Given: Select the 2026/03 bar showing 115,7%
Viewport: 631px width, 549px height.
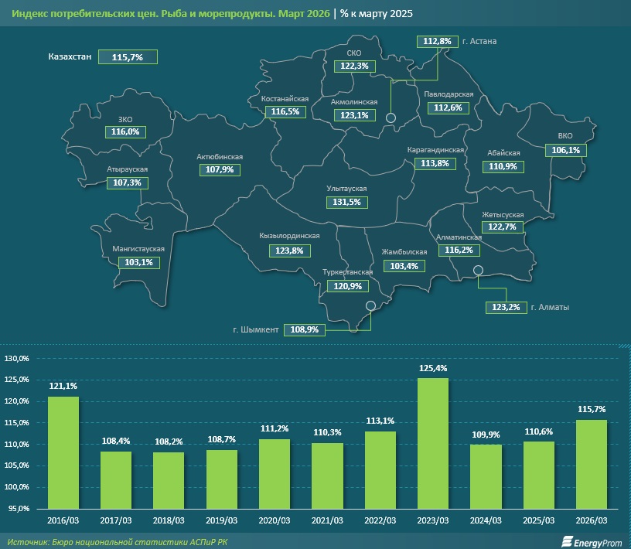Looking at the screenshot, I should click(591, 463).
